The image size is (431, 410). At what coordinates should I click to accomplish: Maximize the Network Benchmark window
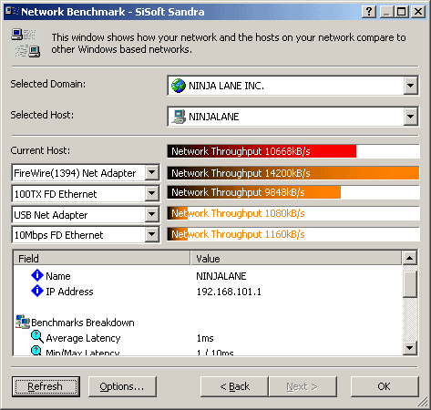(402, 12)
